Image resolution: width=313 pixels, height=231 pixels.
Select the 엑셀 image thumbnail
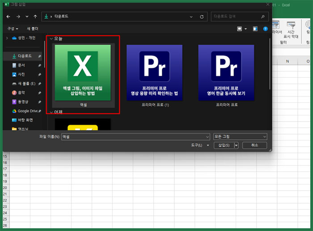pyautogui.click(x=83, y=73)
